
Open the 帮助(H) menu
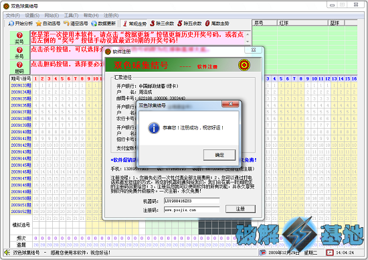point(91,15)
